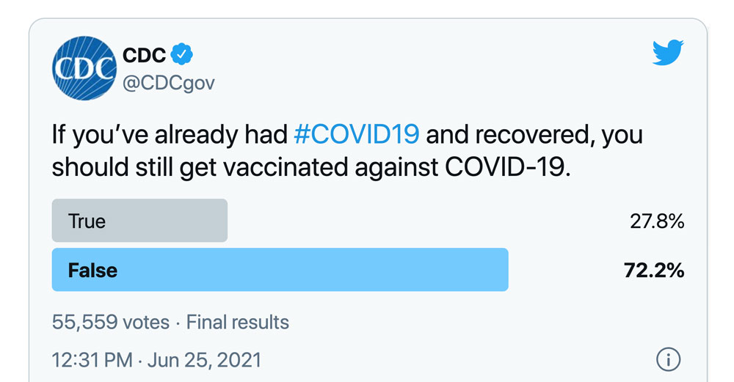
Task: Open the tweet info icon
Action: tap(668, 359)
